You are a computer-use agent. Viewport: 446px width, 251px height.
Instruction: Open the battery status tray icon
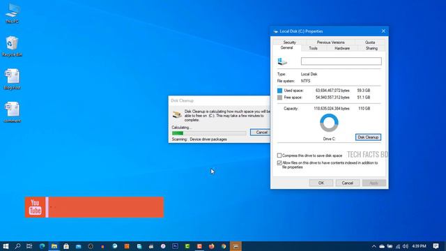click(390, 246)
